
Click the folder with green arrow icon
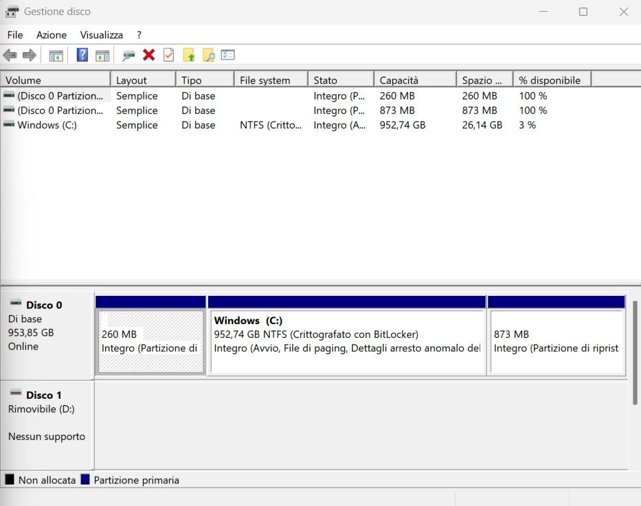[188, 55]
